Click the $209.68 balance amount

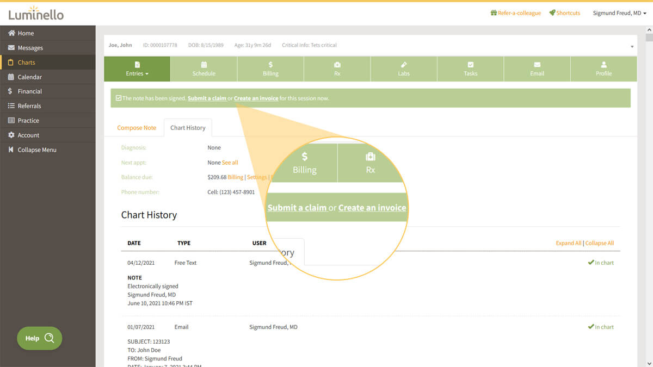click(217, 177)
